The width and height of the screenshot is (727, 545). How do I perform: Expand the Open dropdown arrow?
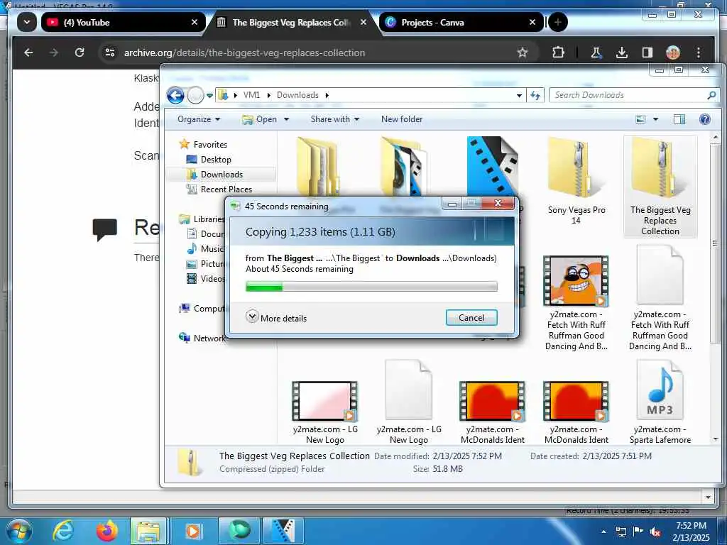287,119
